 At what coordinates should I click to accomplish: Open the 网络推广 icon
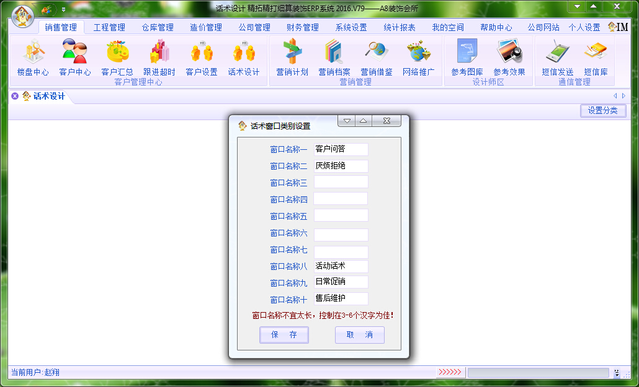click(419, 58)
